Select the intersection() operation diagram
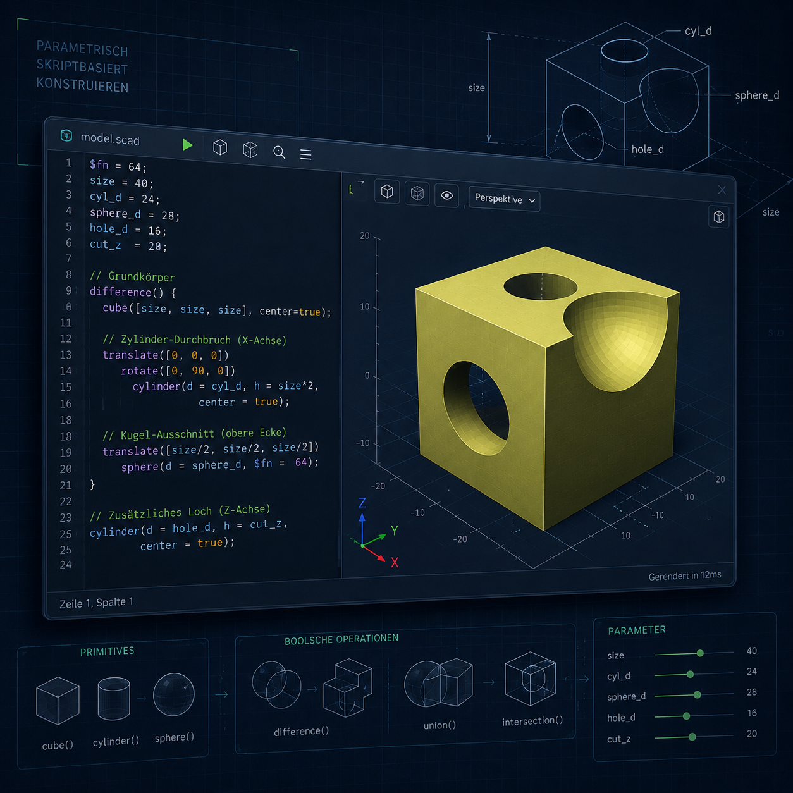The width and height of the screenshot is (793, 793). tap(531, 679)
